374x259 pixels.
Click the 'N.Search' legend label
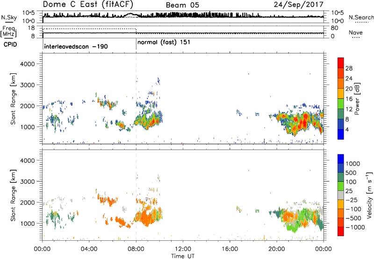coord(361,17)
